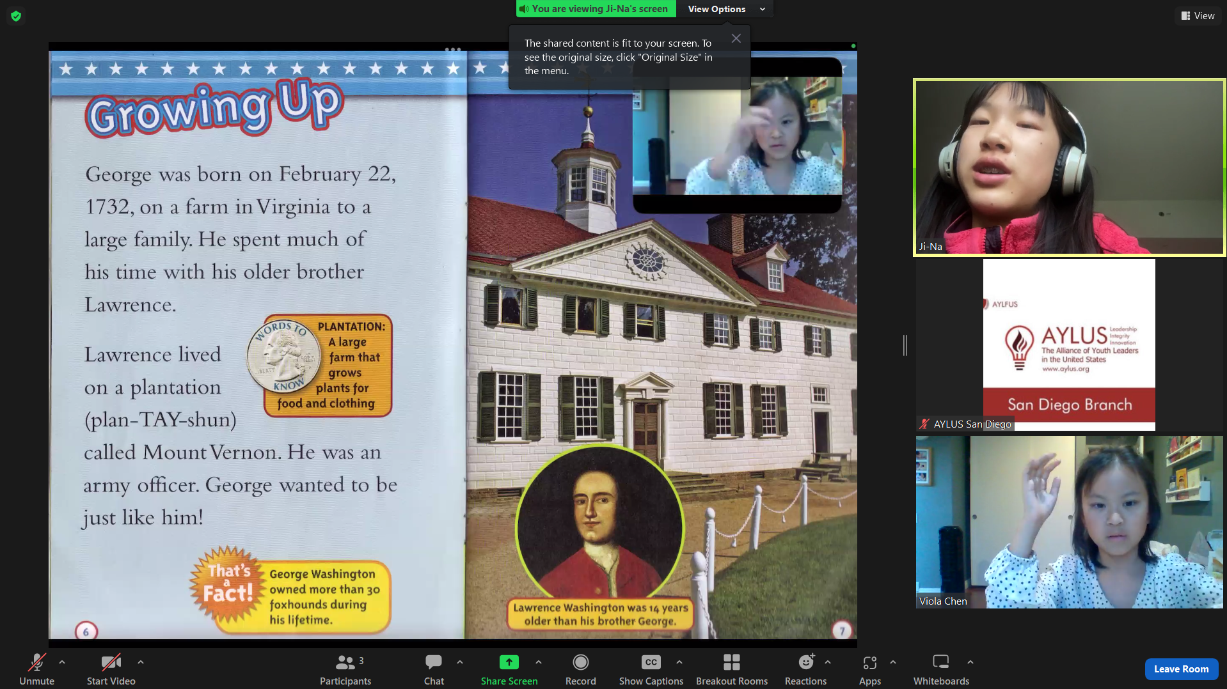Select Ji-Na's video tile
The height and width of the screenshot is (689, 1227).
1069,167
